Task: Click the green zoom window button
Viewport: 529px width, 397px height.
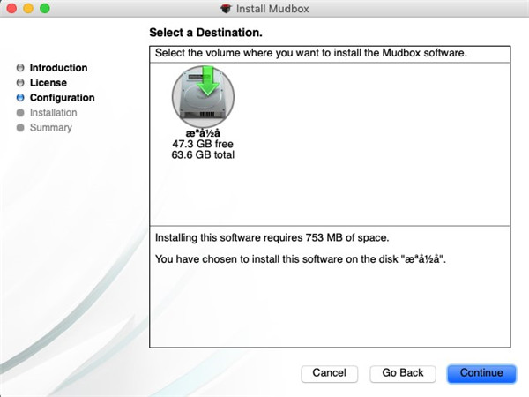Action: click(x=44, y=8)
